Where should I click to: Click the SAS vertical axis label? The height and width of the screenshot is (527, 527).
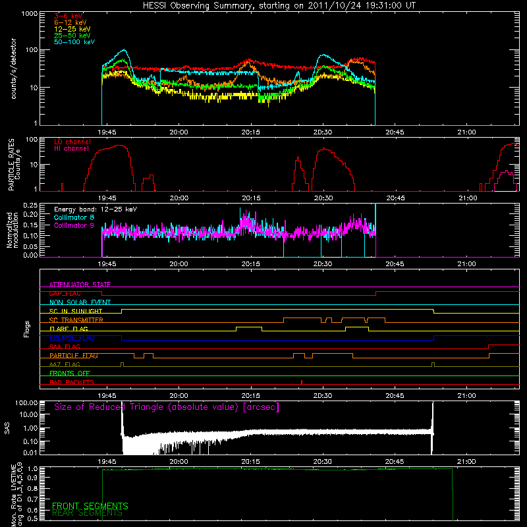click(x=7, y=428)
